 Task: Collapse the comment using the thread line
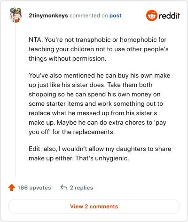coord(16,100)
